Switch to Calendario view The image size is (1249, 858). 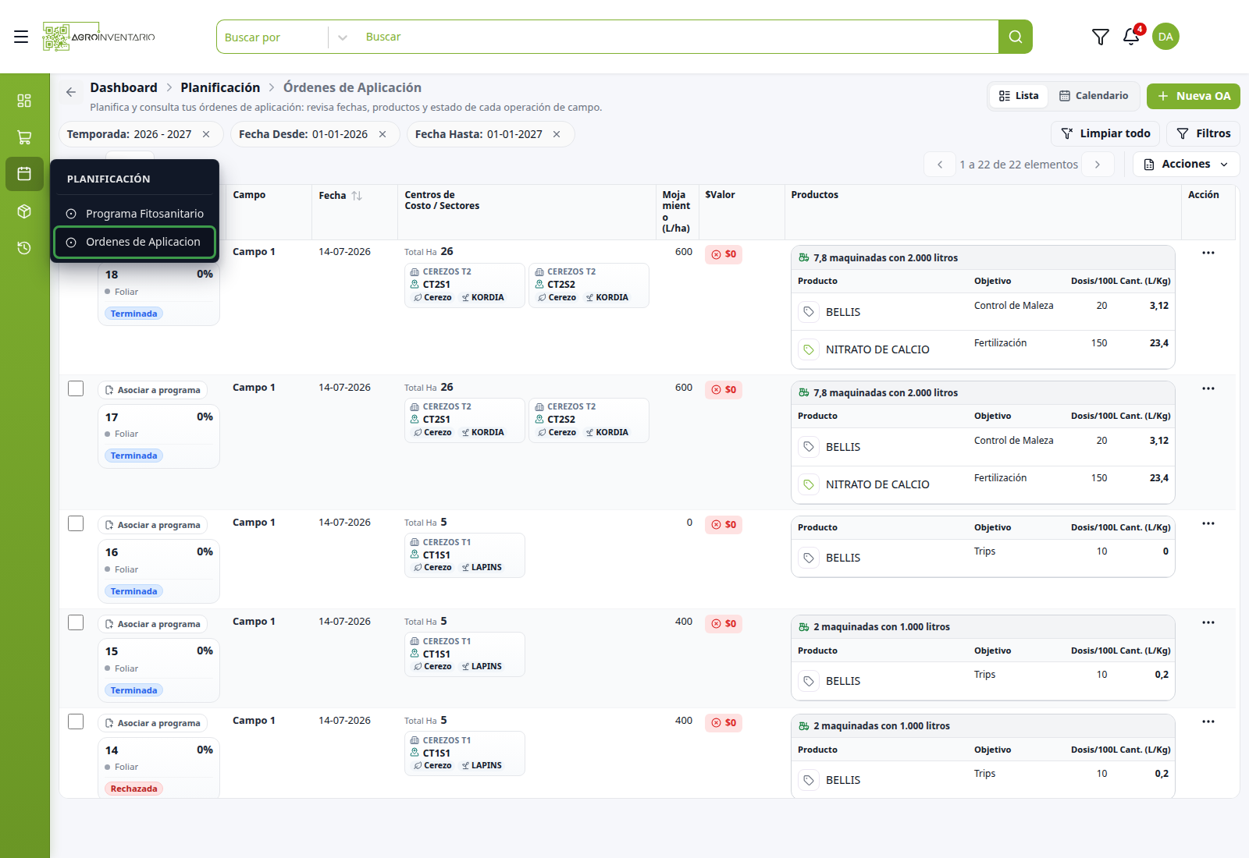point(1093,96)
